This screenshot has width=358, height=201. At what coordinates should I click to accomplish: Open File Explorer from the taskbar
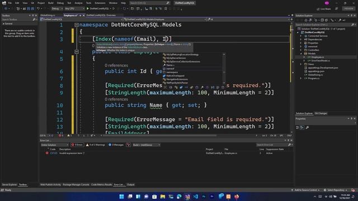pos(163,197)
